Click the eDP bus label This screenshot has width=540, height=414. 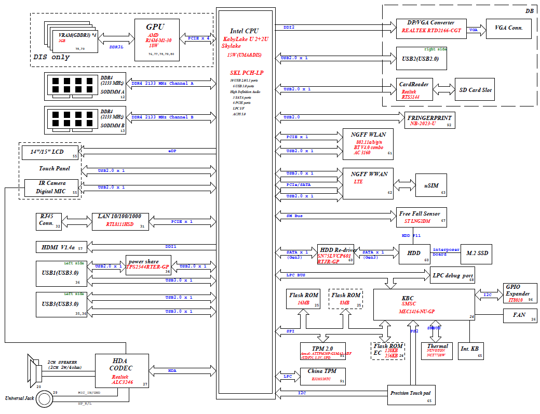click(172, 151)
